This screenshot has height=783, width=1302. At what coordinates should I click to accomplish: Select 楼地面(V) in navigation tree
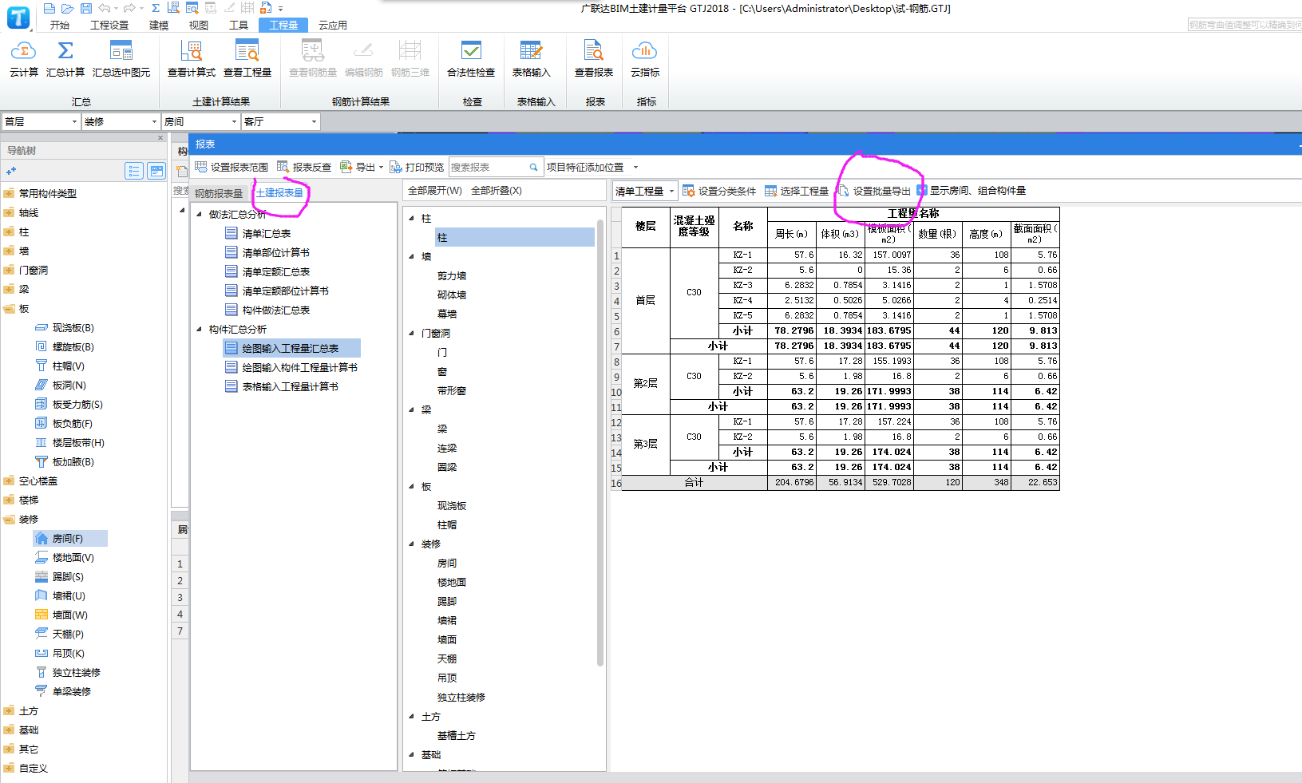[x=73, y=558]
